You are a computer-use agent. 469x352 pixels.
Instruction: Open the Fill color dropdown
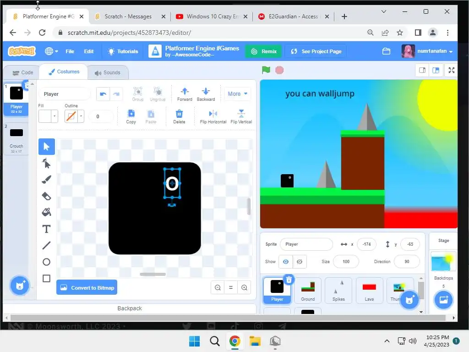(x=55, y=116)
